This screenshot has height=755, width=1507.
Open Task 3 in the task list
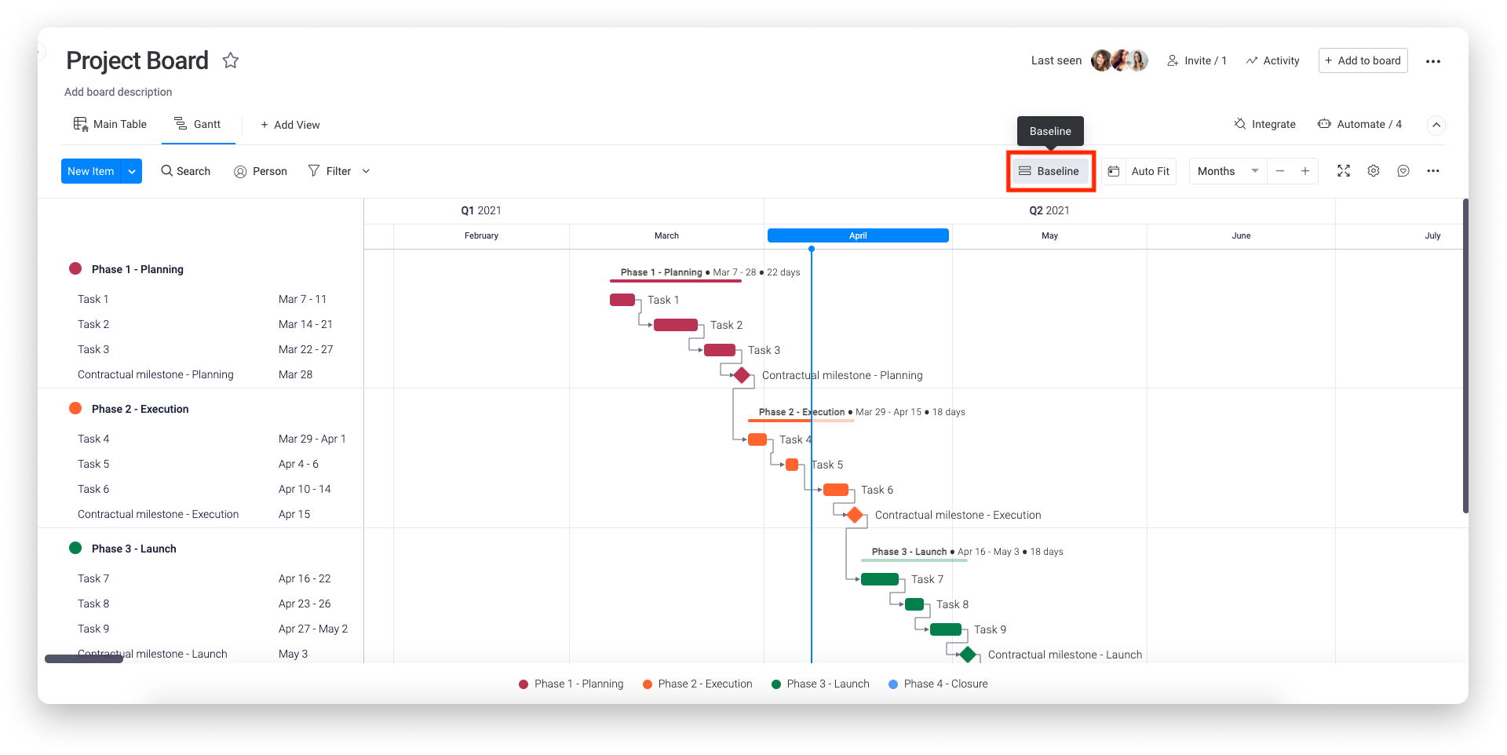pos(93,349)
